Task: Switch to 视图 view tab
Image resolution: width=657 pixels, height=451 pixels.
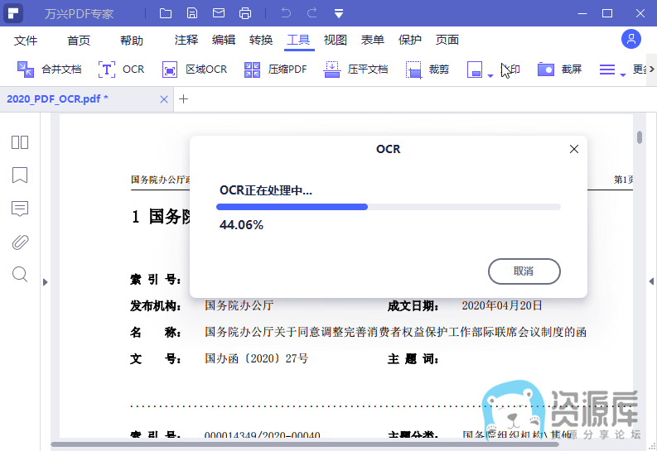Action: [336, 41]
